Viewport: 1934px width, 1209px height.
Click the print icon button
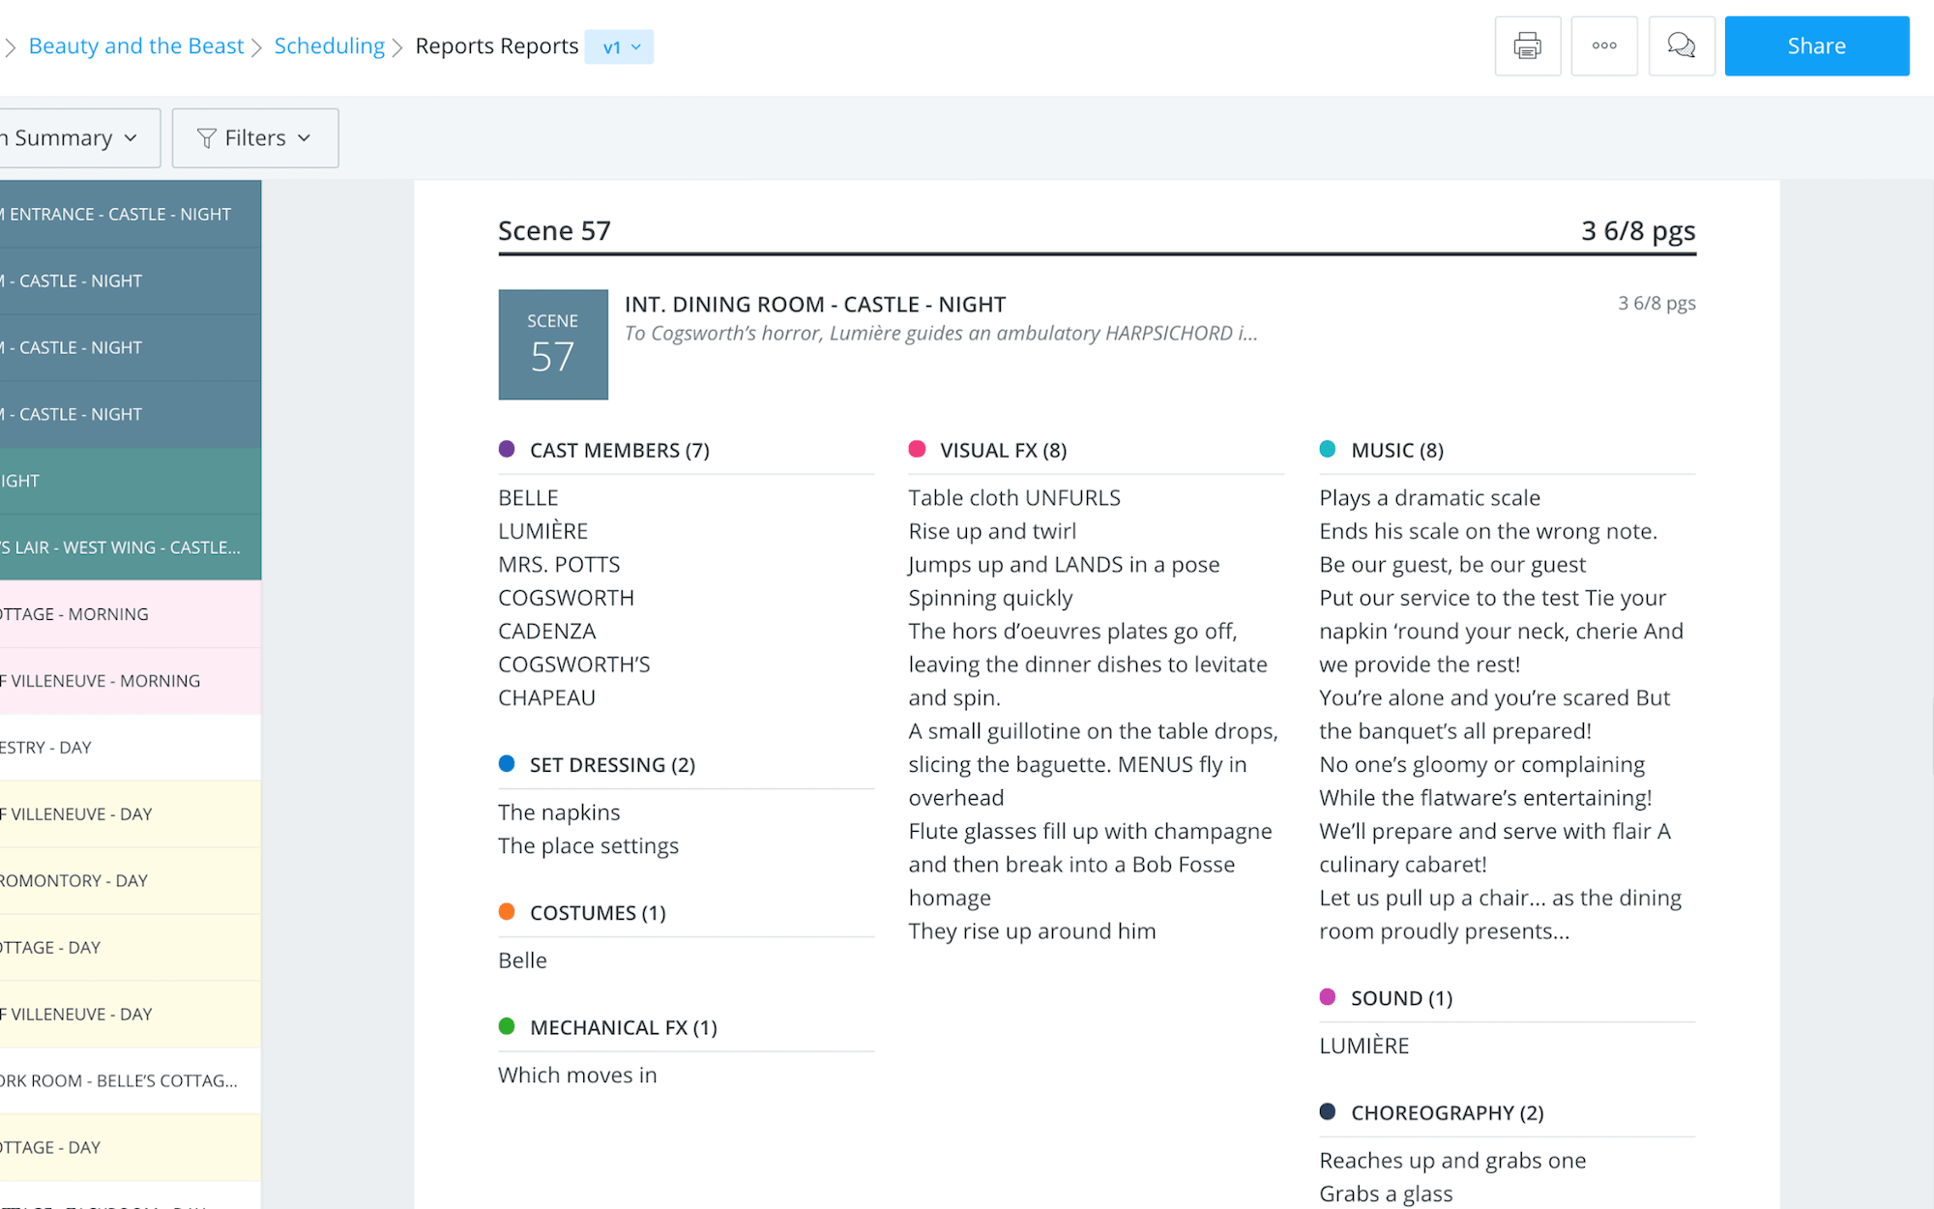(1527, 45)
